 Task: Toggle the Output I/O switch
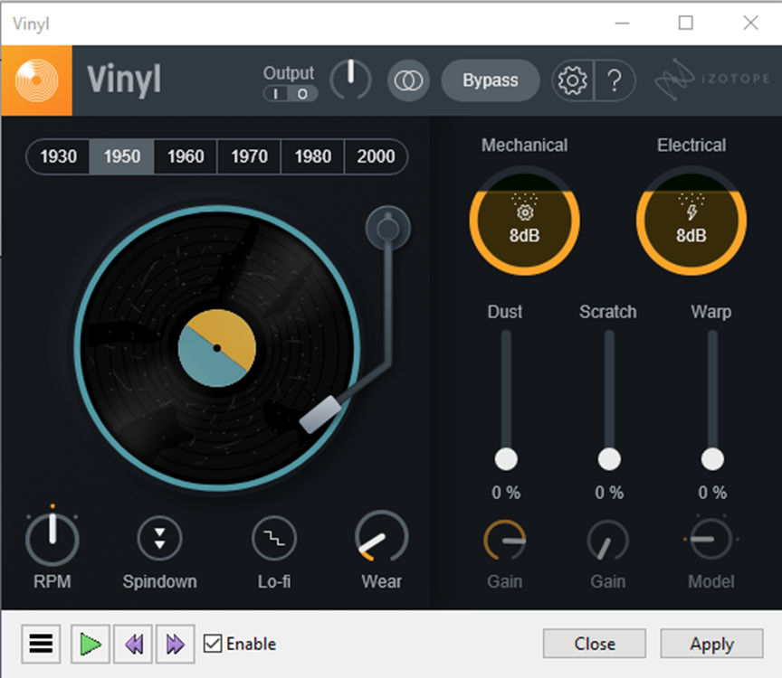click(x=291, y=94)
